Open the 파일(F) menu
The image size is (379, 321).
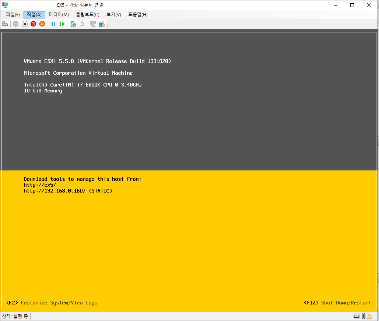(x=13, y=15)
